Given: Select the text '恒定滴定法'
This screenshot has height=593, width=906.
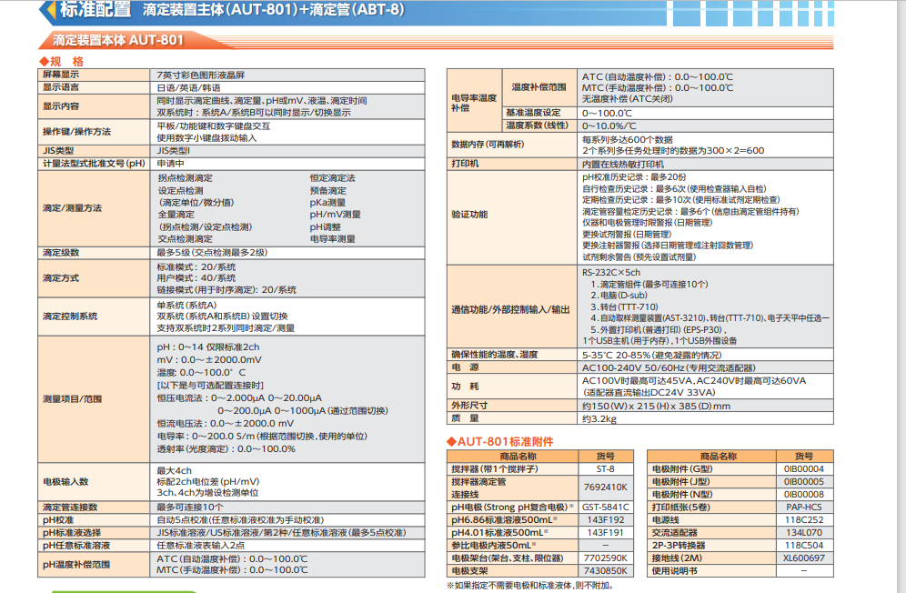Looking at the screenshot, I should pos(332,178).
